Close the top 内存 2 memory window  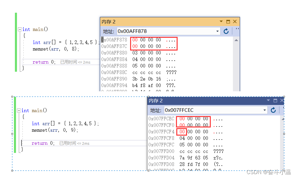(235, 22)
